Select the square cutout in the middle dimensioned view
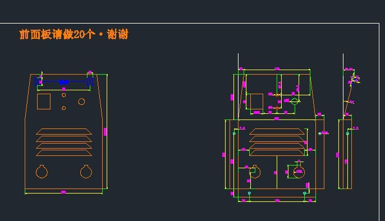The width and height of the screenshot is (385, 221). (256, 102)
